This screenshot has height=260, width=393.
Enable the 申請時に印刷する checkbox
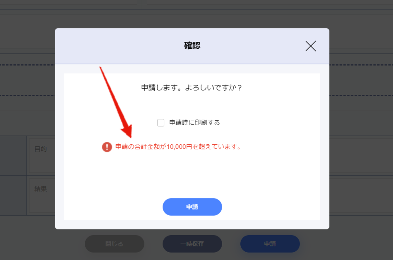point(161,123)
